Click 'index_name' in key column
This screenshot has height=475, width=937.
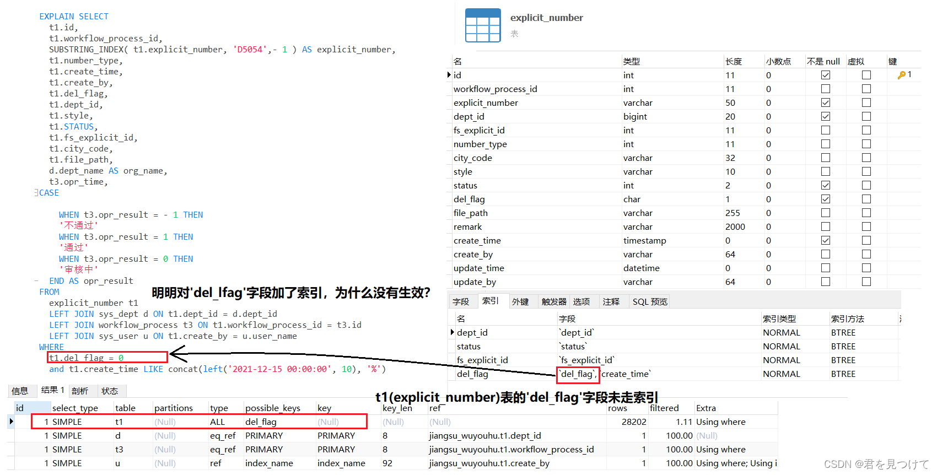coord(341,463)
